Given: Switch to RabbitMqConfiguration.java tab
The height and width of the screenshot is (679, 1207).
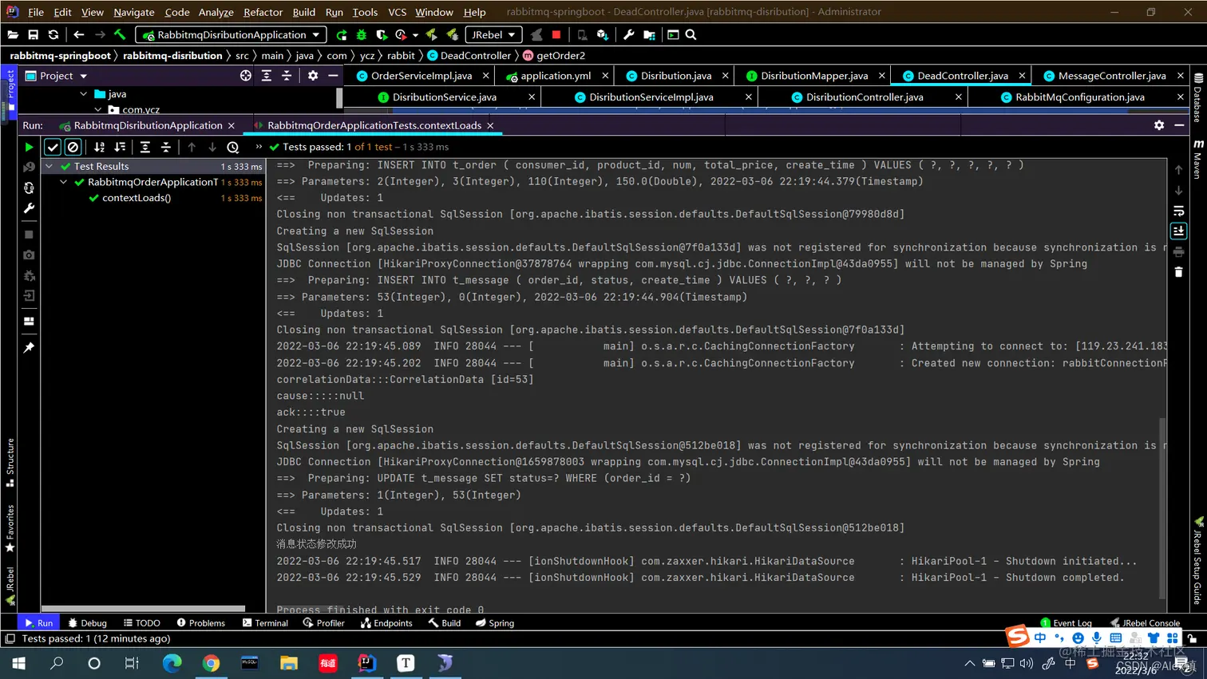Looking at the screenshot, I should (1079, 97).
